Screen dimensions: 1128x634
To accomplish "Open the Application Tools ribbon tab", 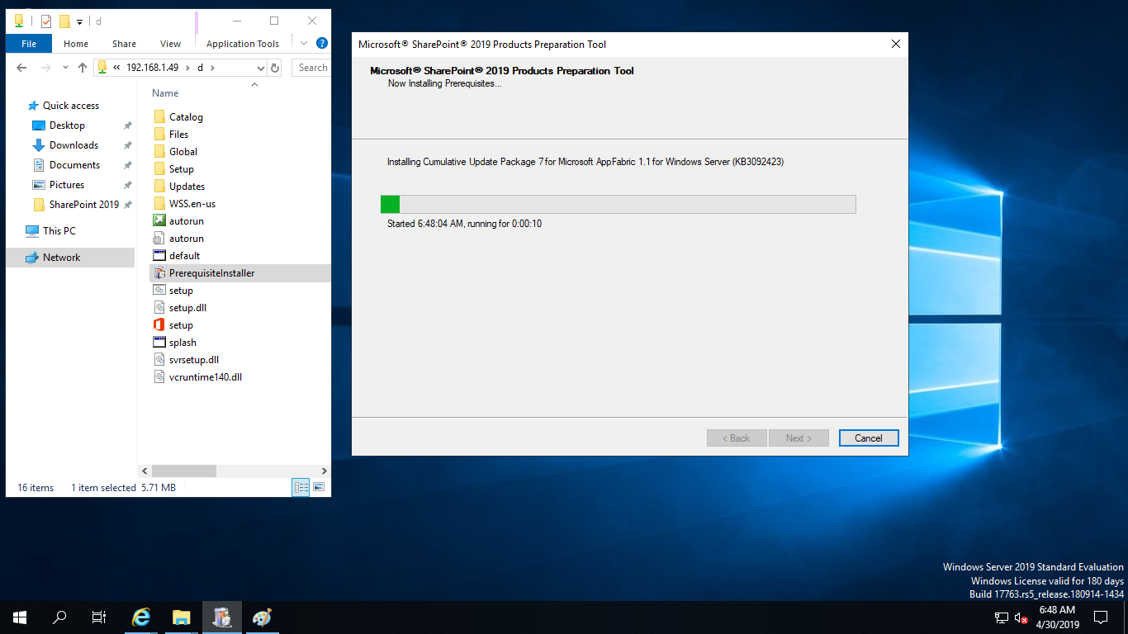I will 243,44.
